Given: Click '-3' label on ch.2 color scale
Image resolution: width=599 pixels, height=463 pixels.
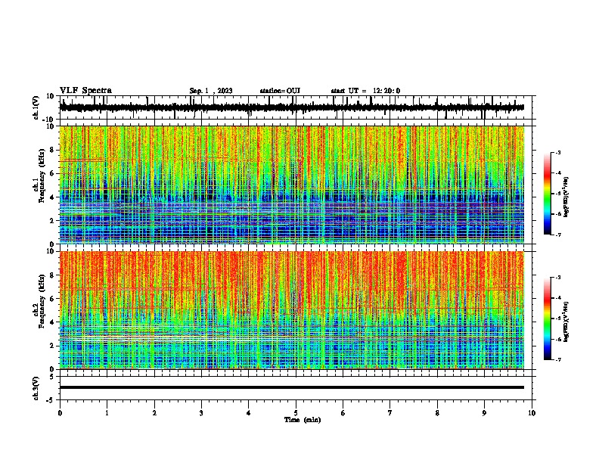Looking at the screenshot, I should (558, 278).
